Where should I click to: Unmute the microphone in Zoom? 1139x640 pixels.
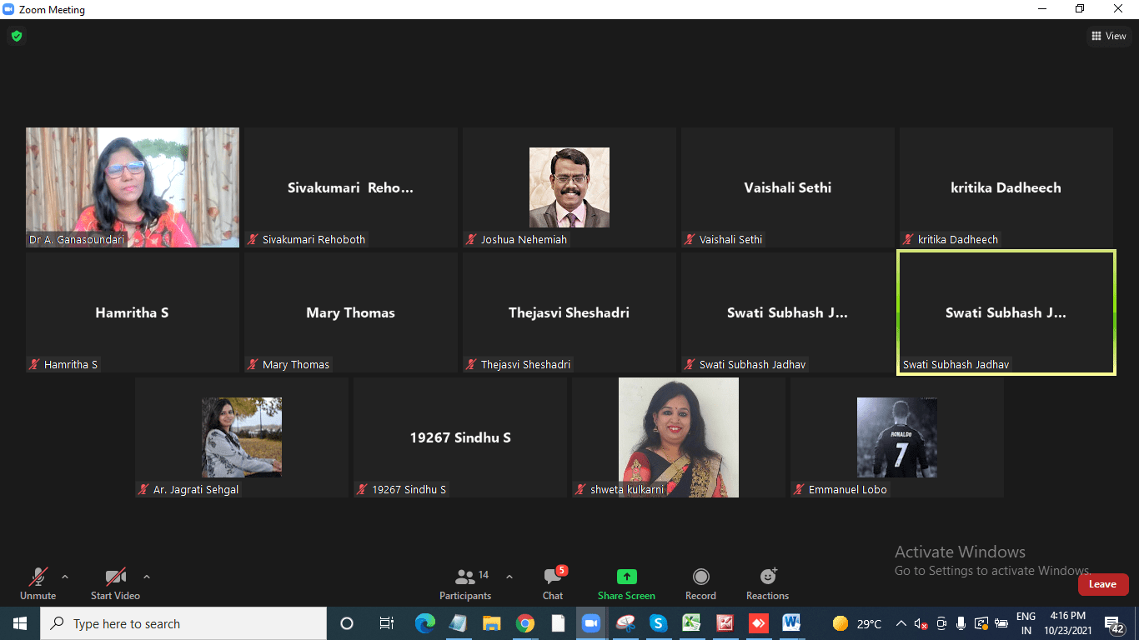pyautogui.click(x=38, y=583)
